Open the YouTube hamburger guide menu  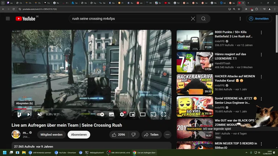(8, 18)
